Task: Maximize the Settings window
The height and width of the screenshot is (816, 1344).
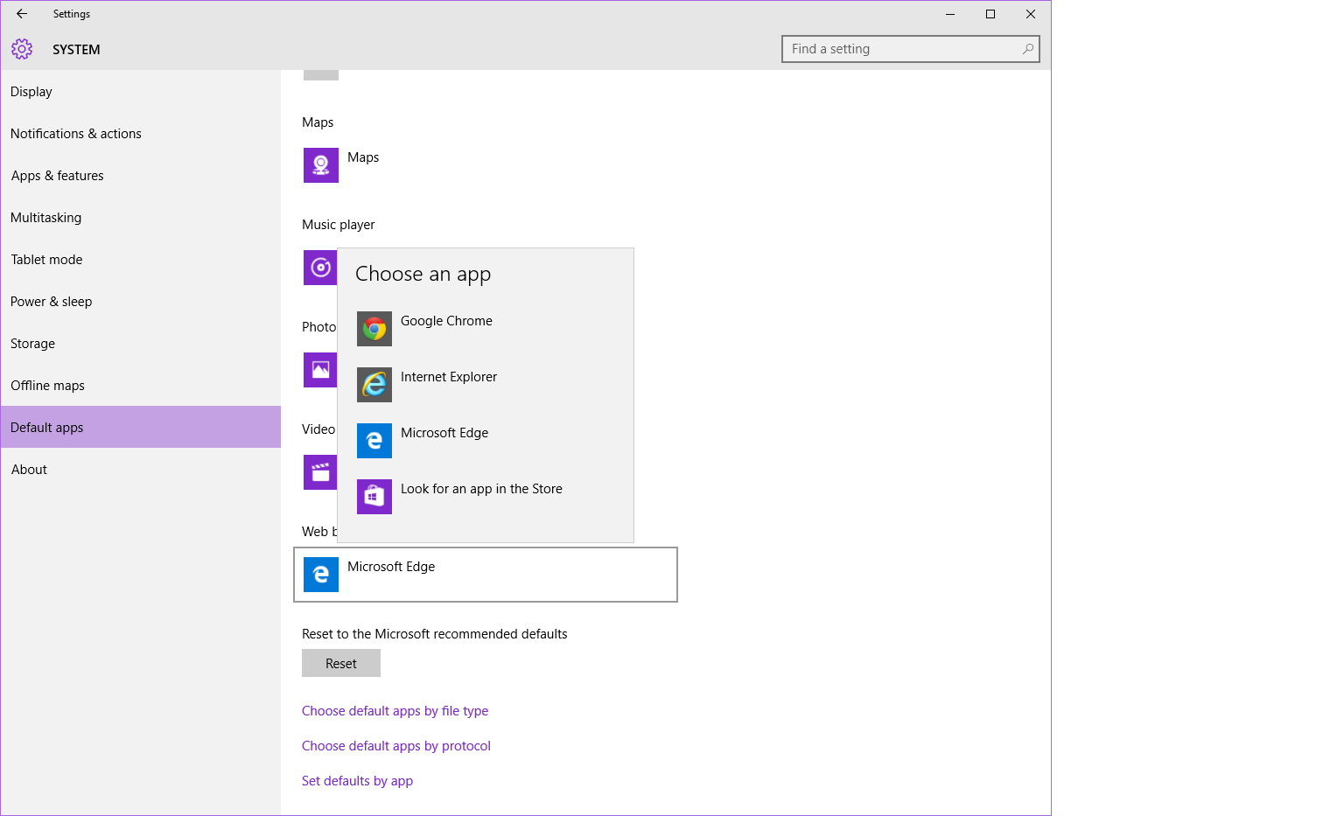Action: 990,14
